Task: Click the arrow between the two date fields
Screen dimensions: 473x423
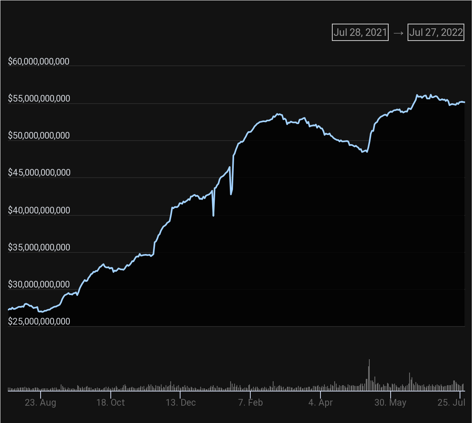Action: tap(398, 33)
